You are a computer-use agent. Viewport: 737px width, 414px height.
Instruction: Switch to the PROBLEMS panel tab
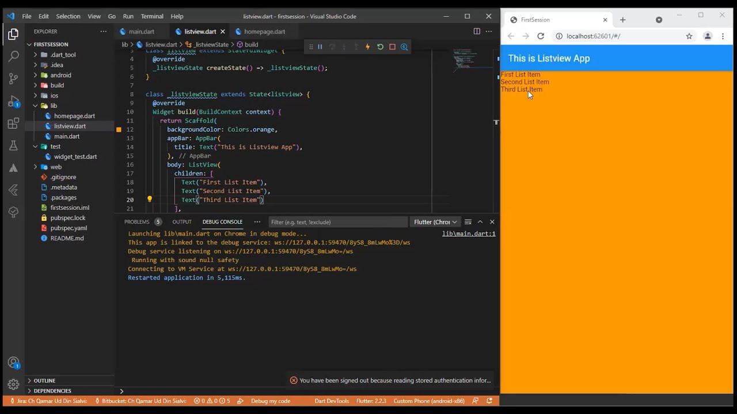(x=136, y=222)
